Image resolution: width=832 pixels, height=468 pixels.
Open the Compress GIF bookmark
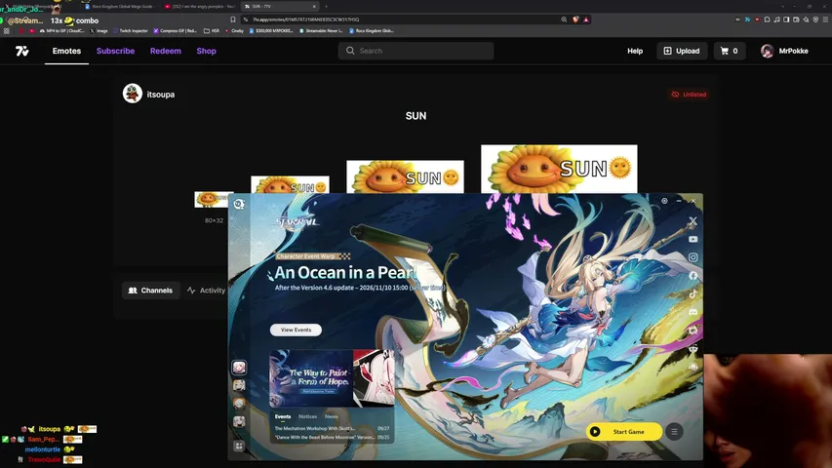coord(175,31)
